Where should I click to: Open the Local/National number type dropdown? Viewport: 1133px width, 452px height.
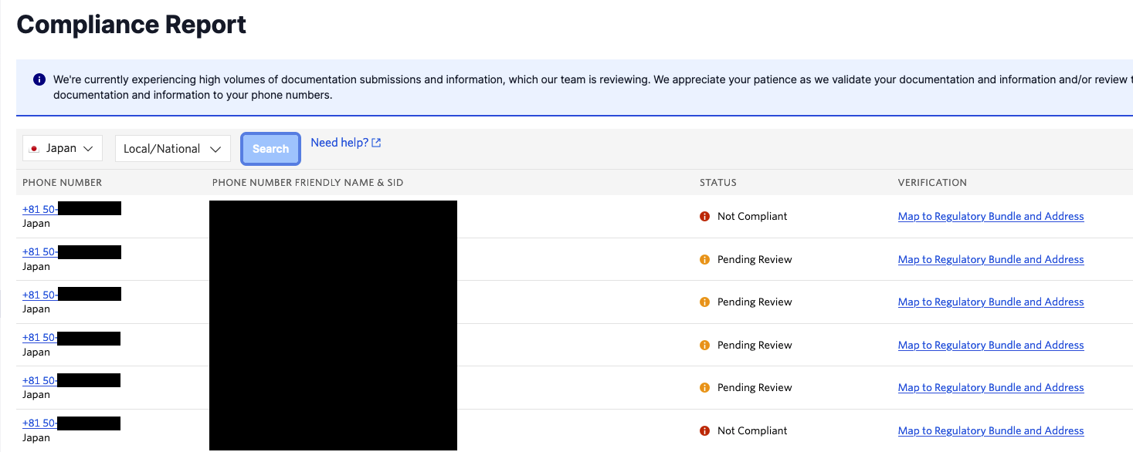pyautogui.click(x=173, y=149)
